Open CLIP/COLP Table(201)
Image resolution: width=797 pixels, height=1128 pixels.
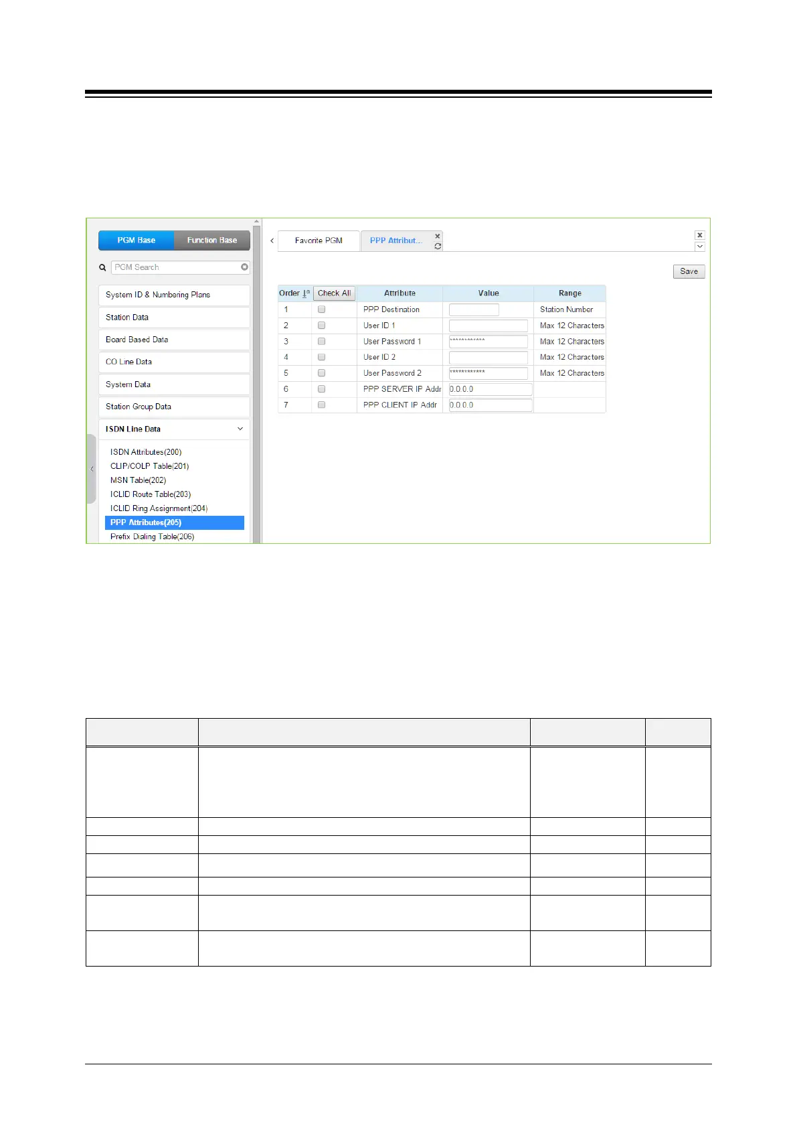point(150,466)
